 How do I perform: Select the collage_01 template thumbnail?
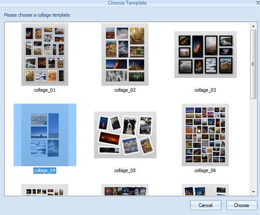coord(45,55)
